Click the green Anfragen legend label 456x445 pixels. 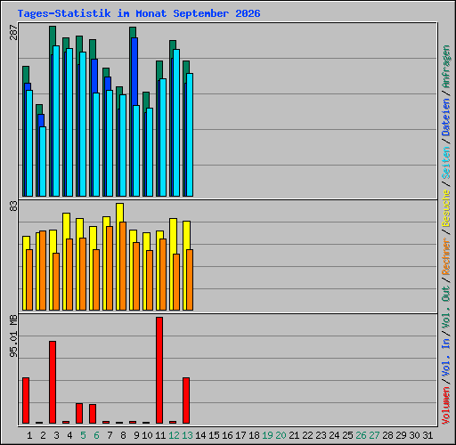pos(446,66)
